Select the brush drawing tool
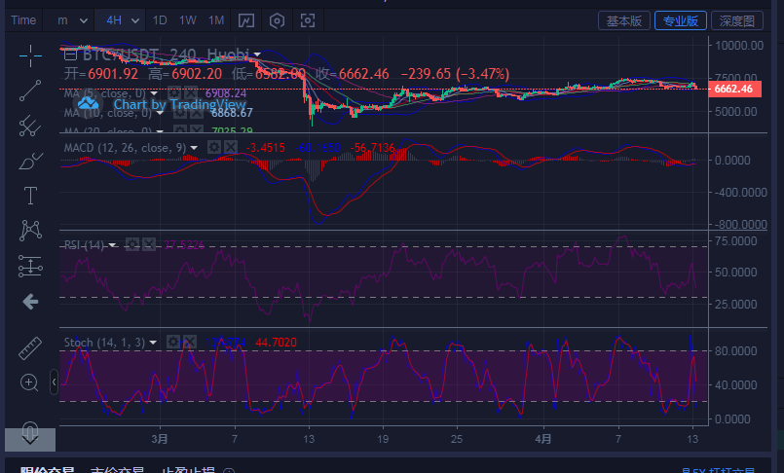 (30, 161)
